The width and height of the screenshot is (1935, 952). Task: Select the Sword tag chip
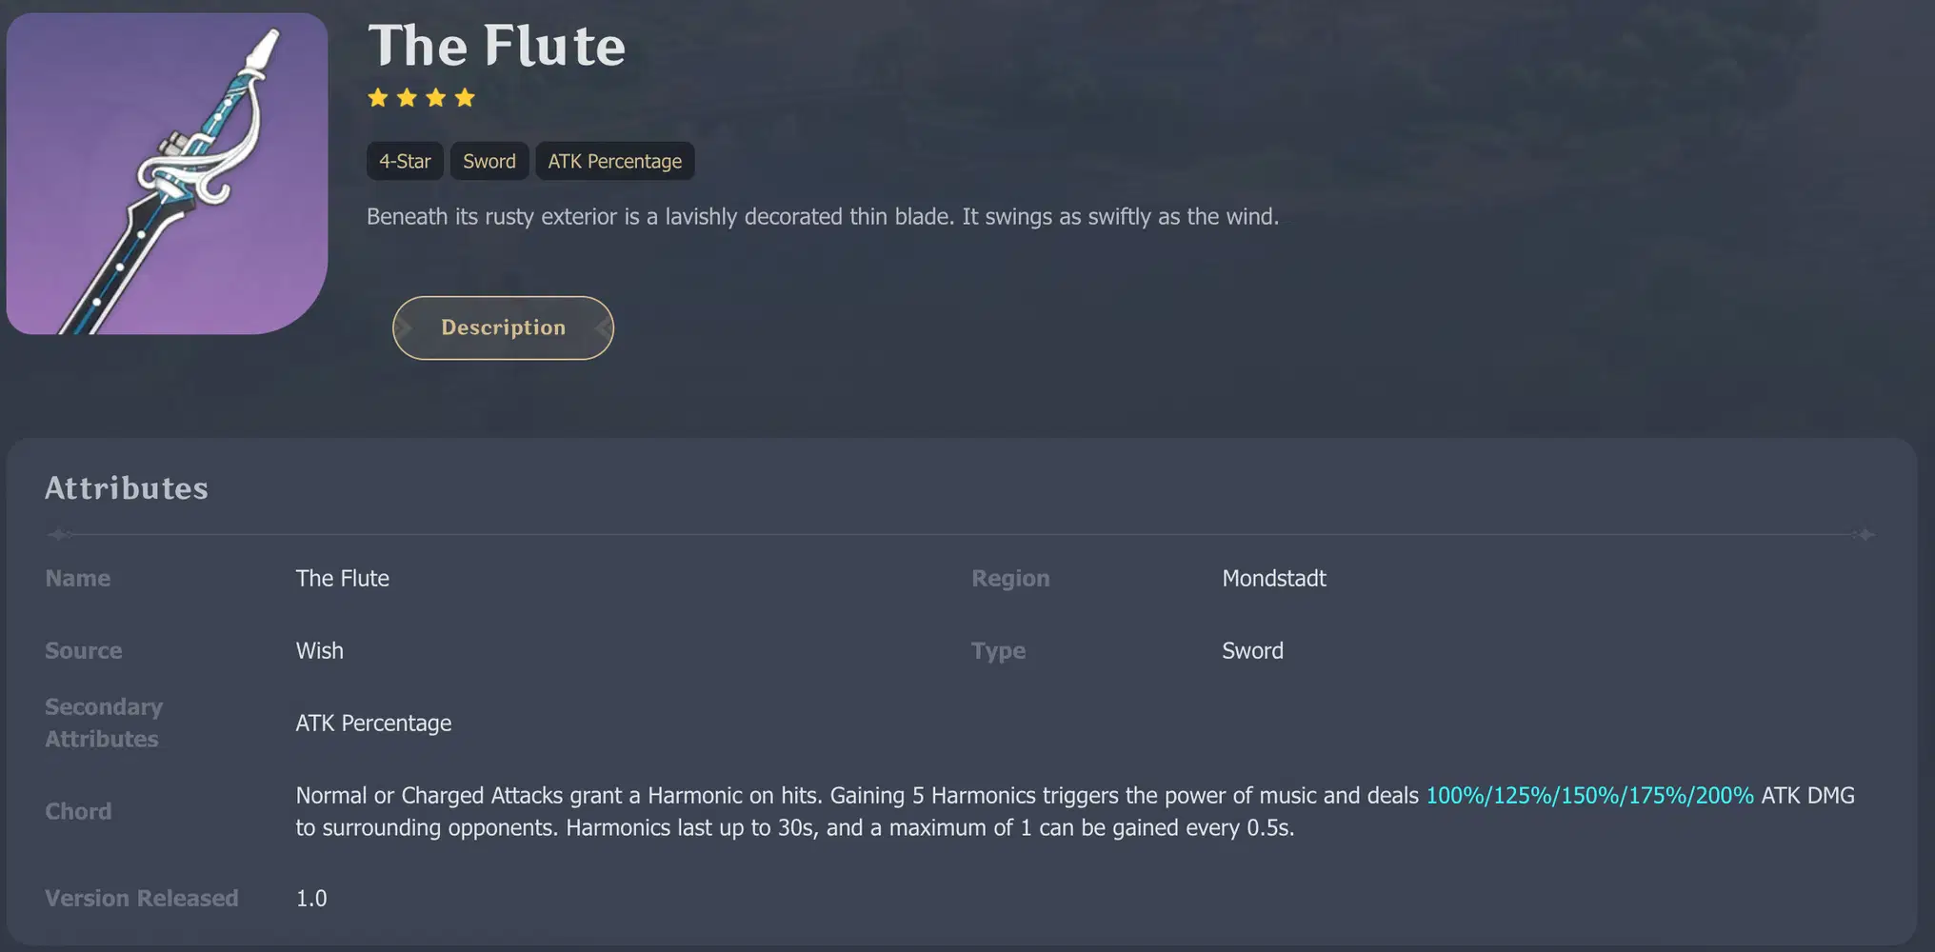tap(489, 161)
